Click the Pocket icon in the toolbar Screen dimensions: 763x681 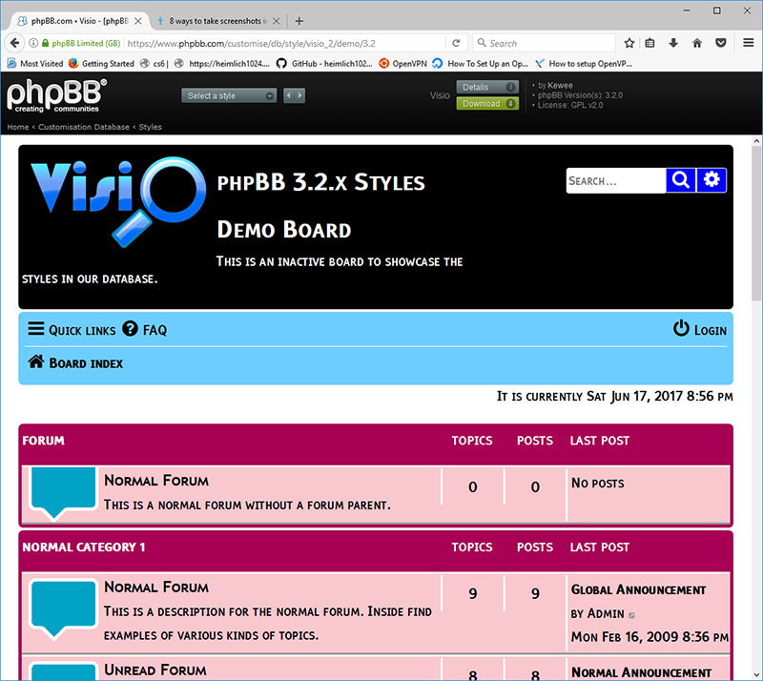[x=721, y=43]
